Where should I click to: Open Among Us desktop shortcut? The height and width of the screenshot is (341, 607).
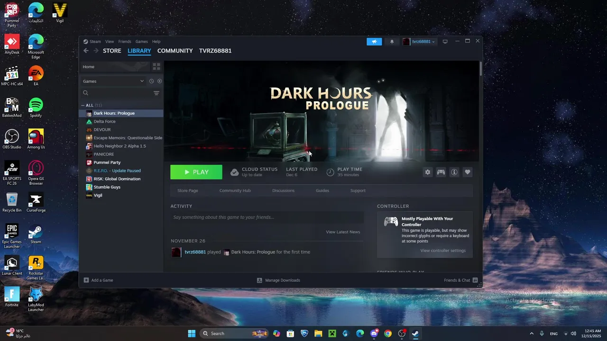(x=36, y=139)
